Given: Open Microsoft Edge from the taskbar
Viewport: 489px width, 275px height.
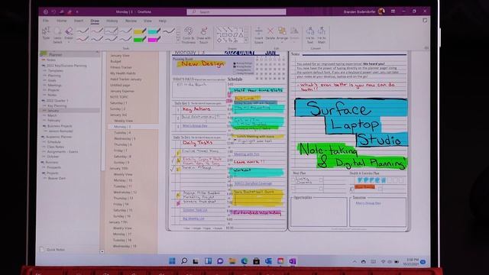Looking at the screenshot, I should 244,261.
